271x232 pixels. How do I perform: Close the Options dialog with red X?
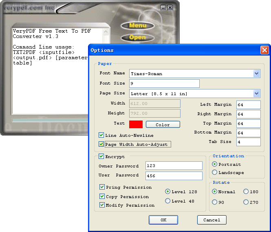point(264,50)
